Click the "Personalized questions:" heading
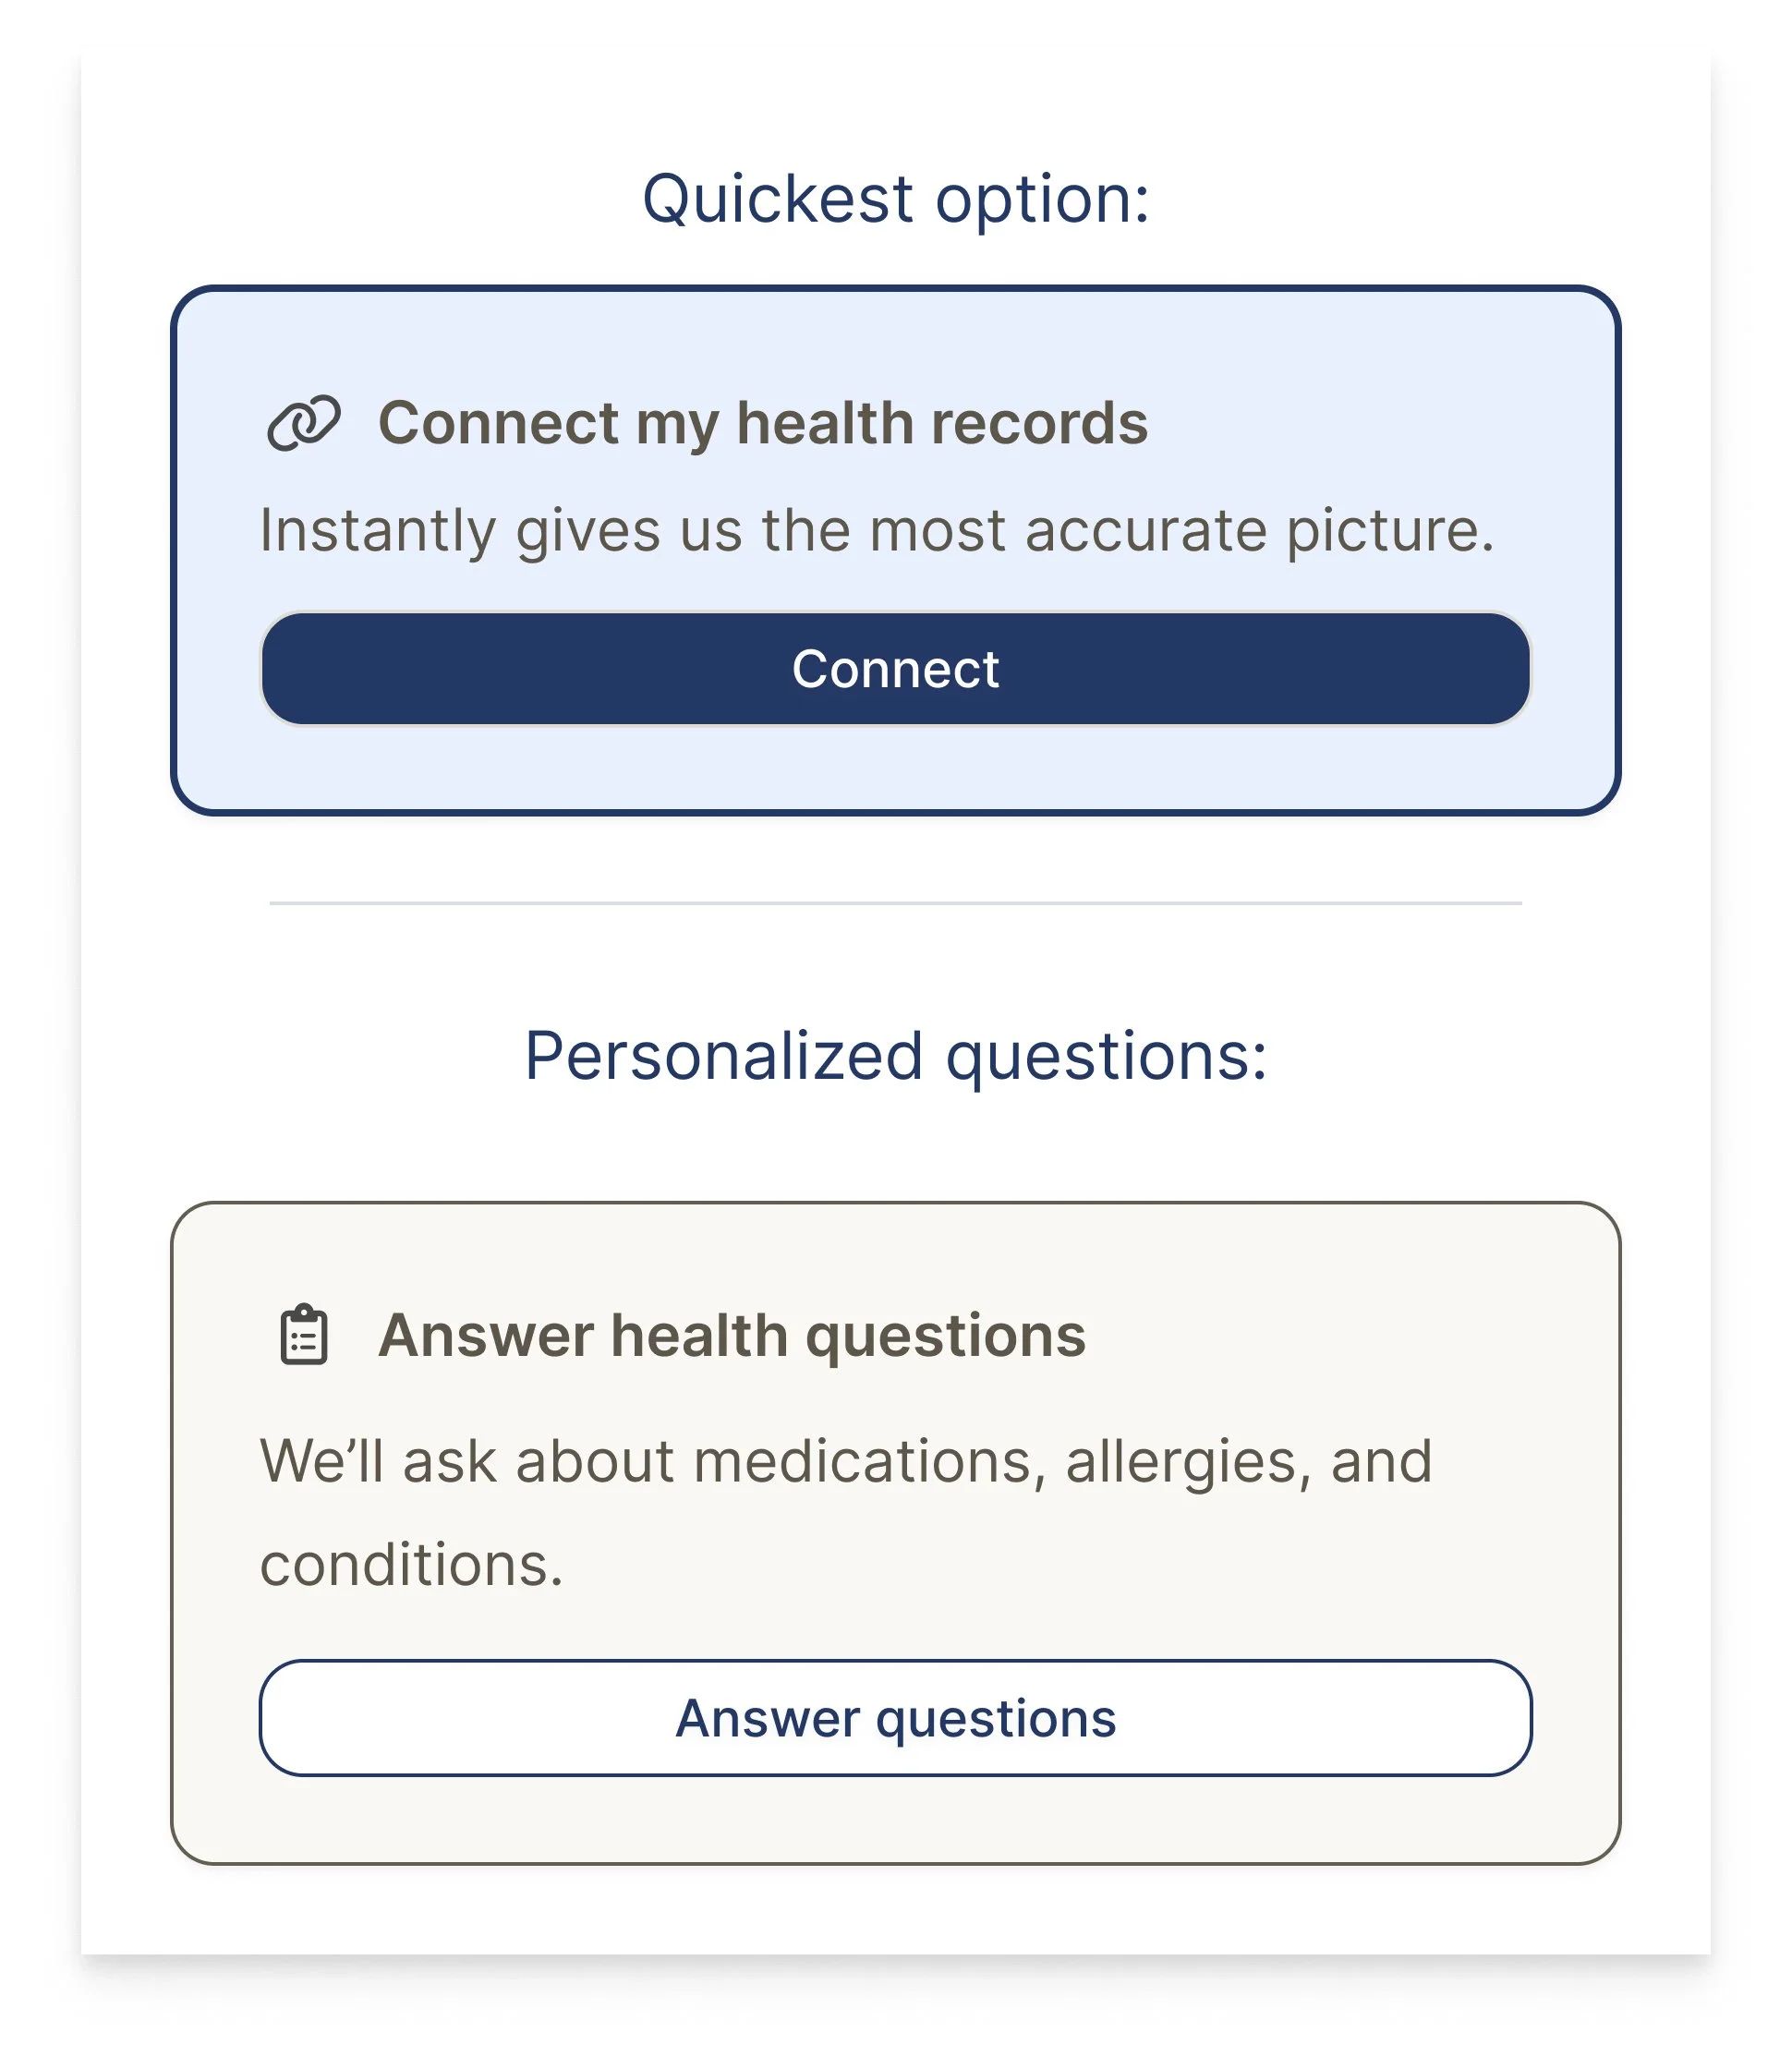 tap(896, 1056)
